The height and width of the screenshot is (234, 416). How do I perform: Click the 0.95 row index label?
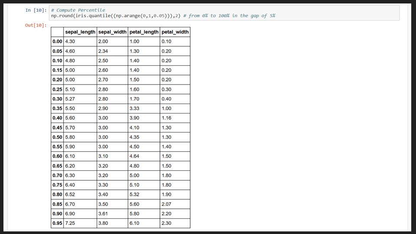click(57, 223)
